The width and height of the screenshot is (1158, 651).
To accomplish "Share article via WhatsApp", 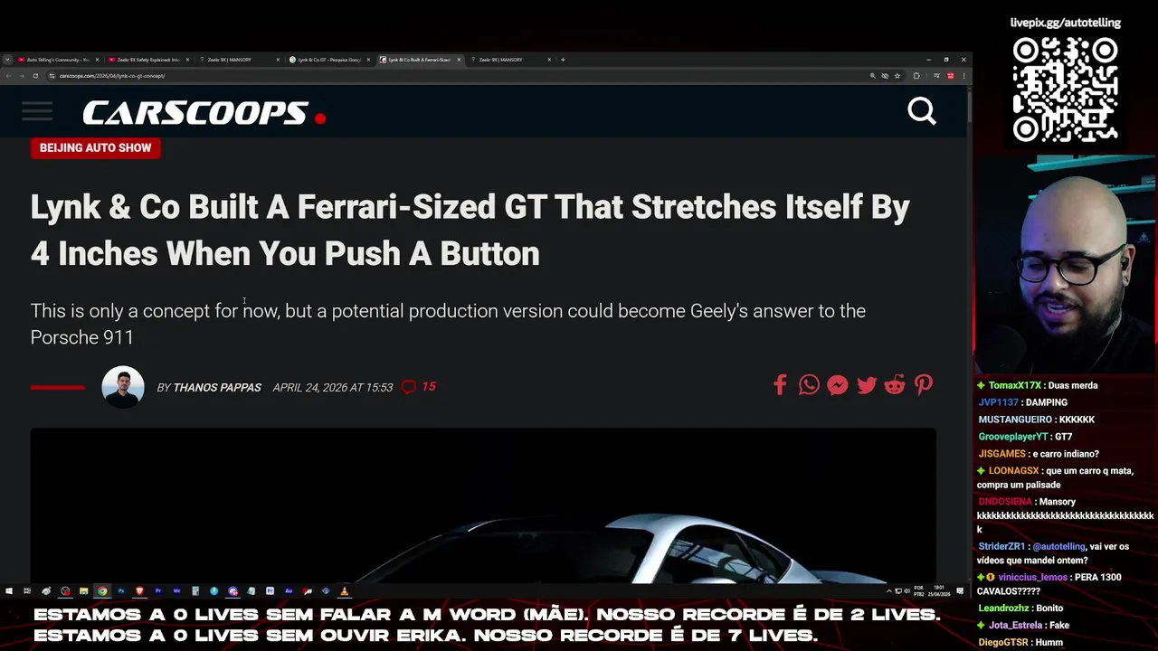I will point(809,385).
